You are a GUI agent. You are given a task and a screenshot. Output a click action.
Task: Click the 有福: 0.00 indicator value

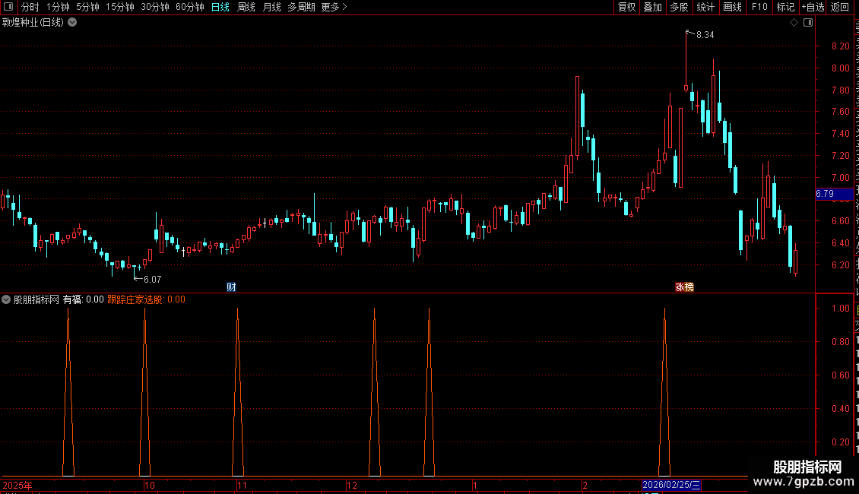[x=84, y=299]
